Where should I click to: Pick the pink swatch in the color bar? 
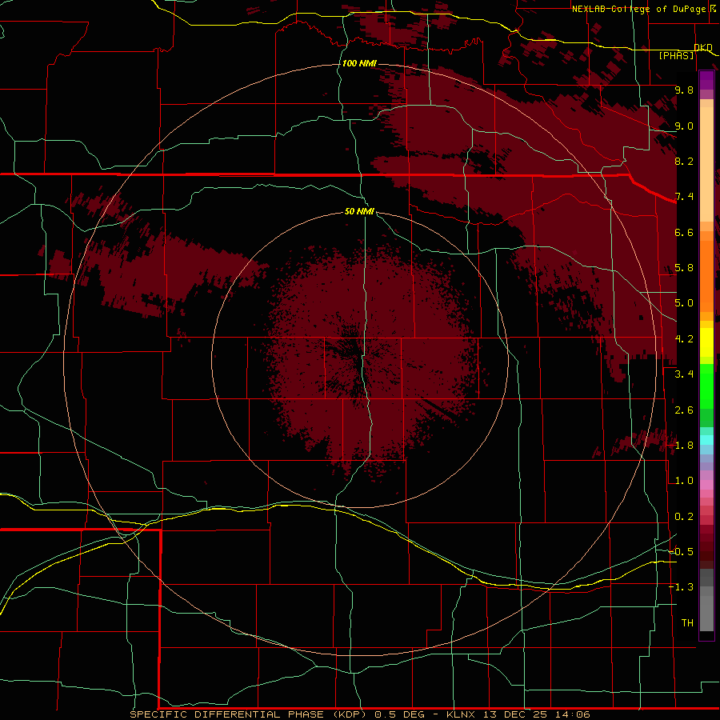tap(706, 485)
